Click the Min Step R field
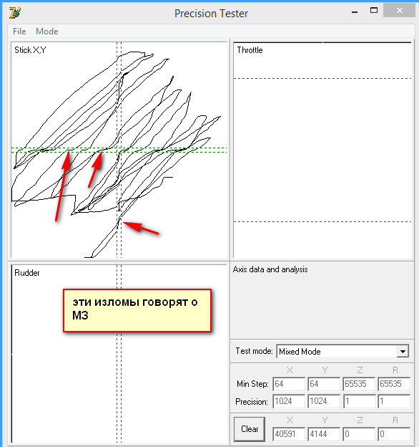The width and height of the screenshot is (419, 447). point(394,384)
